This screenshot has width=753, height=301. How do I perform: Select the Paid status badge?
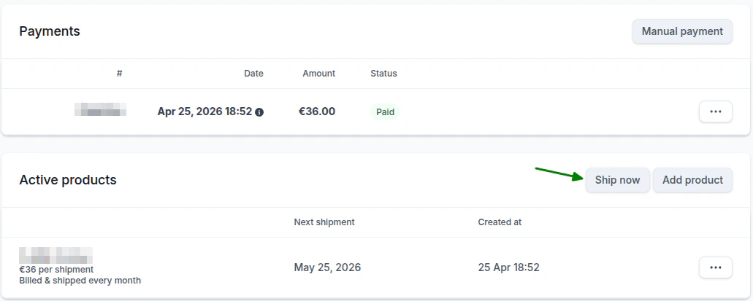(385, 112)
